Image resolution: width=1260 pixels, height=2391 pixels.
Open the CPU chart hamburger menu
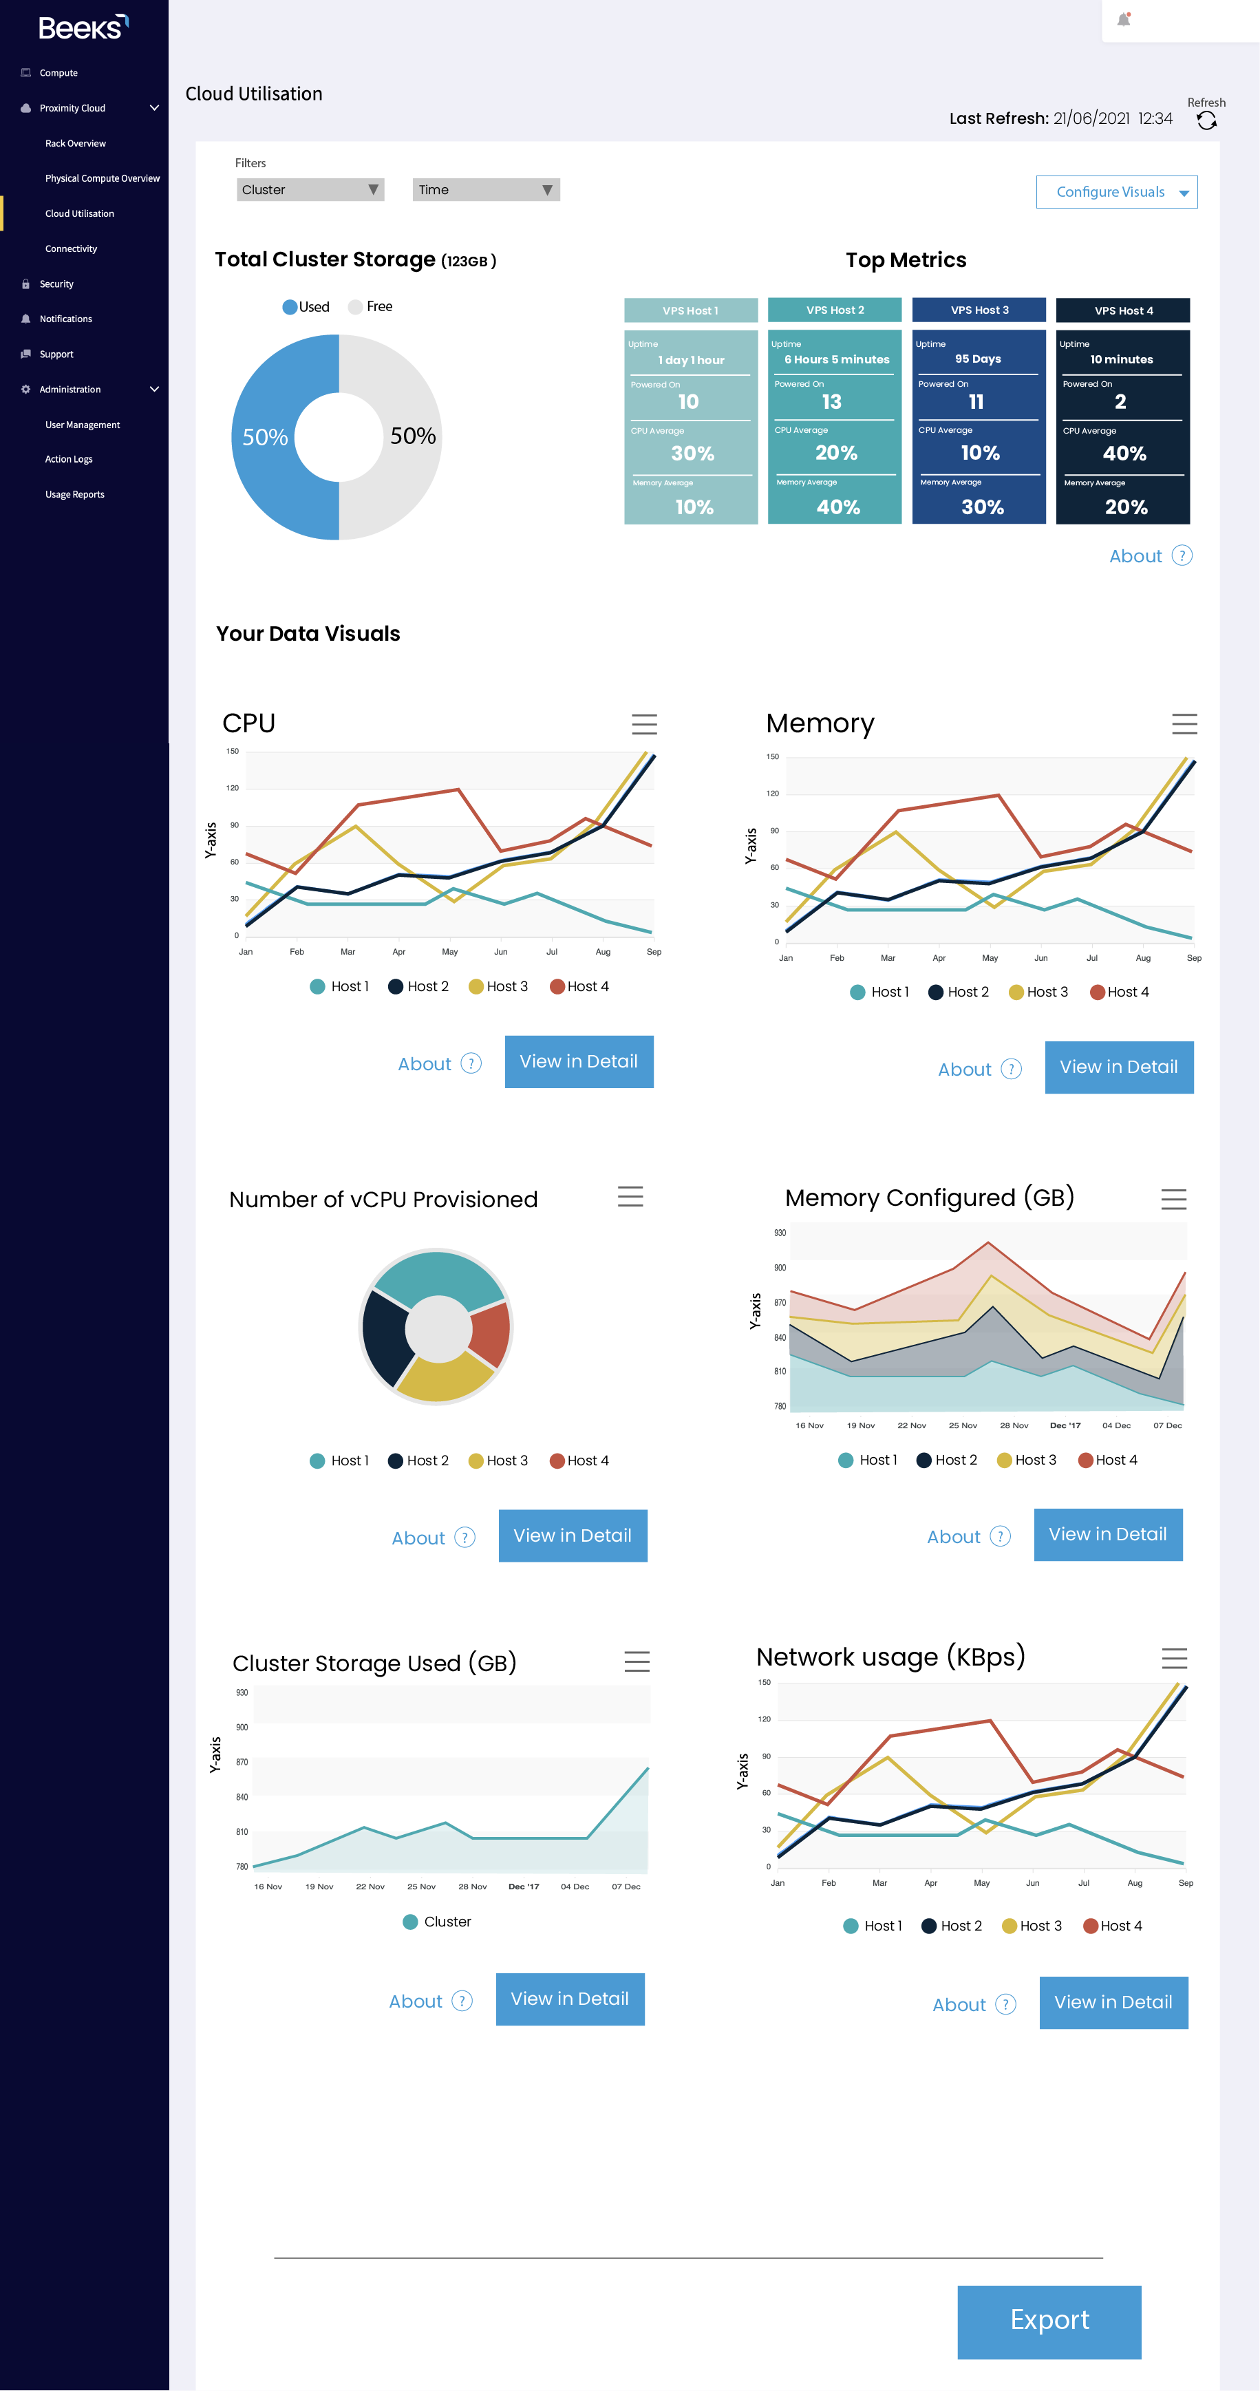click(x=644, y=725)
